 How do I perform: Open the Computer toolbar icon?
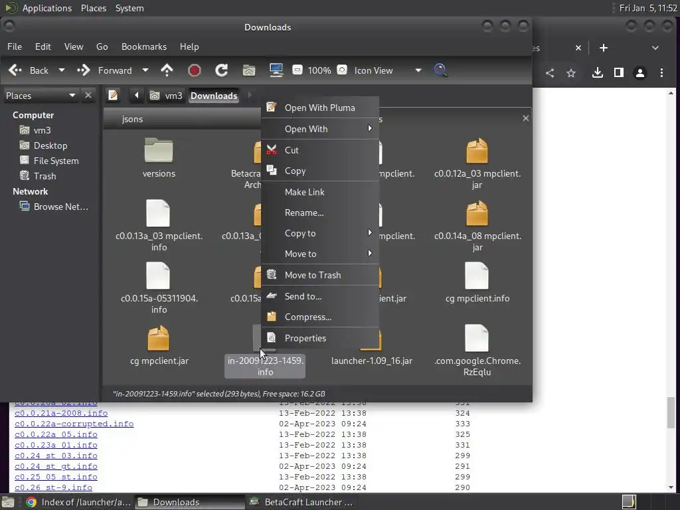coord(276,70)
